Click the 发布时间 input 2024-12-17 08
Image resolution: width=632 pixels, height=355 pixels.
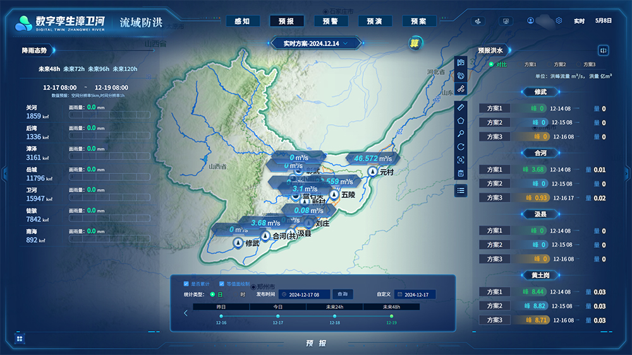[305, 294]
